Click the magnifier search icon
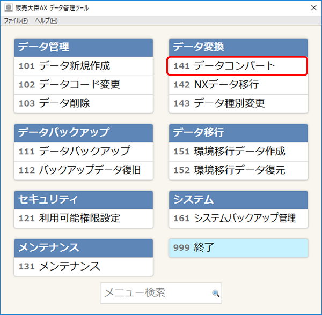This screenshot has width=322, height=315. pos(215,293)
